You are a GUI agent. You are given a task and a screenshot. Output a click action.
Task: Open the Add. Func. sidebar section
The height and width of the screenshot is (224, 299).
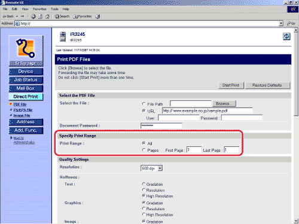(26, 130)
